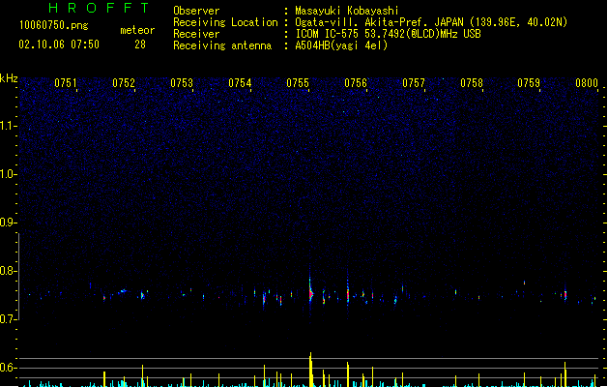The image size is (608, 387).
Task: Click the date stamp 02.10.06 07:50
Action: click(x=59, y=45)
